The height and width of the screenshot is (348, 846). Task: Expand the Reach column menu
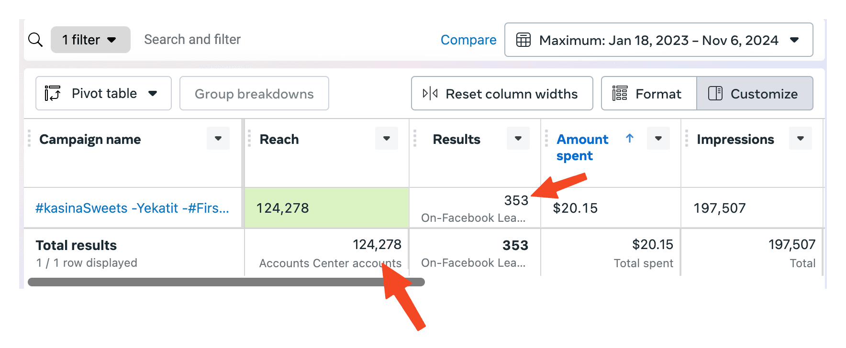coord(387,139)
